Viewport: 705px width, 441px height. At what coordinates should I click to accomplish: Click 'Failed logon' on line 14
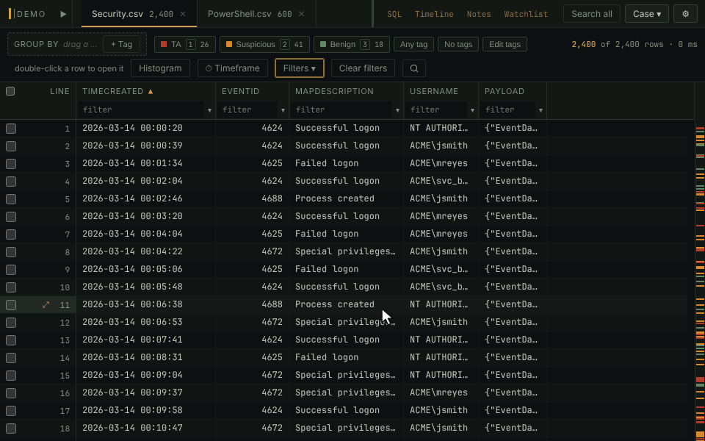(x=327, y=358)
